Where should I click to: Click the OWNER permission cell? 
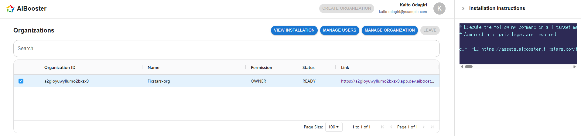point(258,81)
